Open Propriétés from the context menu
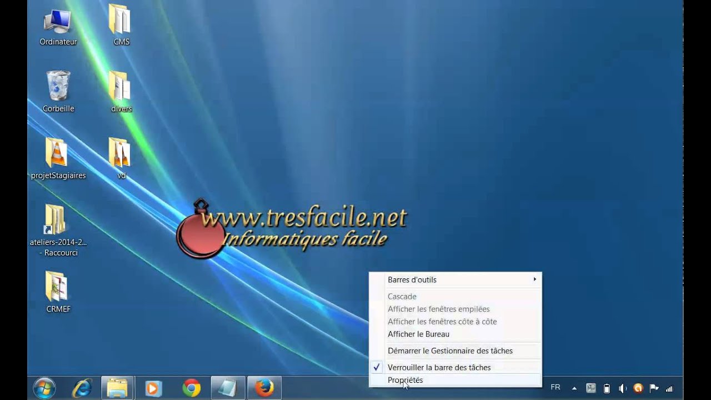 455,380
